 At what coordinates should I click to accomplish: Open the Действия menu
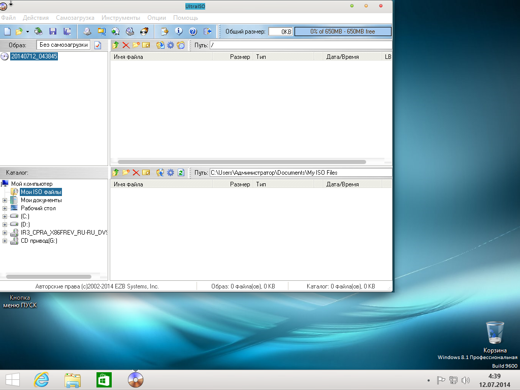click(36, 18)
